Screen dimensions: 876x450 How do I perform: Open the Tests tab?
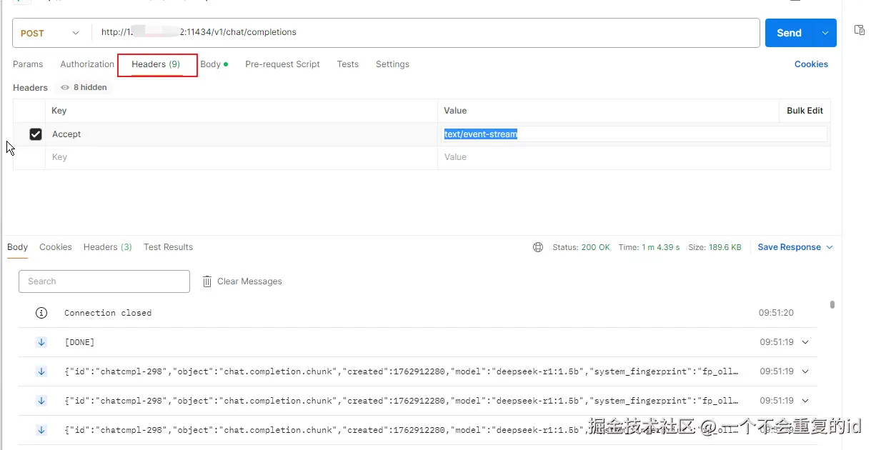(x=348, y=64)
